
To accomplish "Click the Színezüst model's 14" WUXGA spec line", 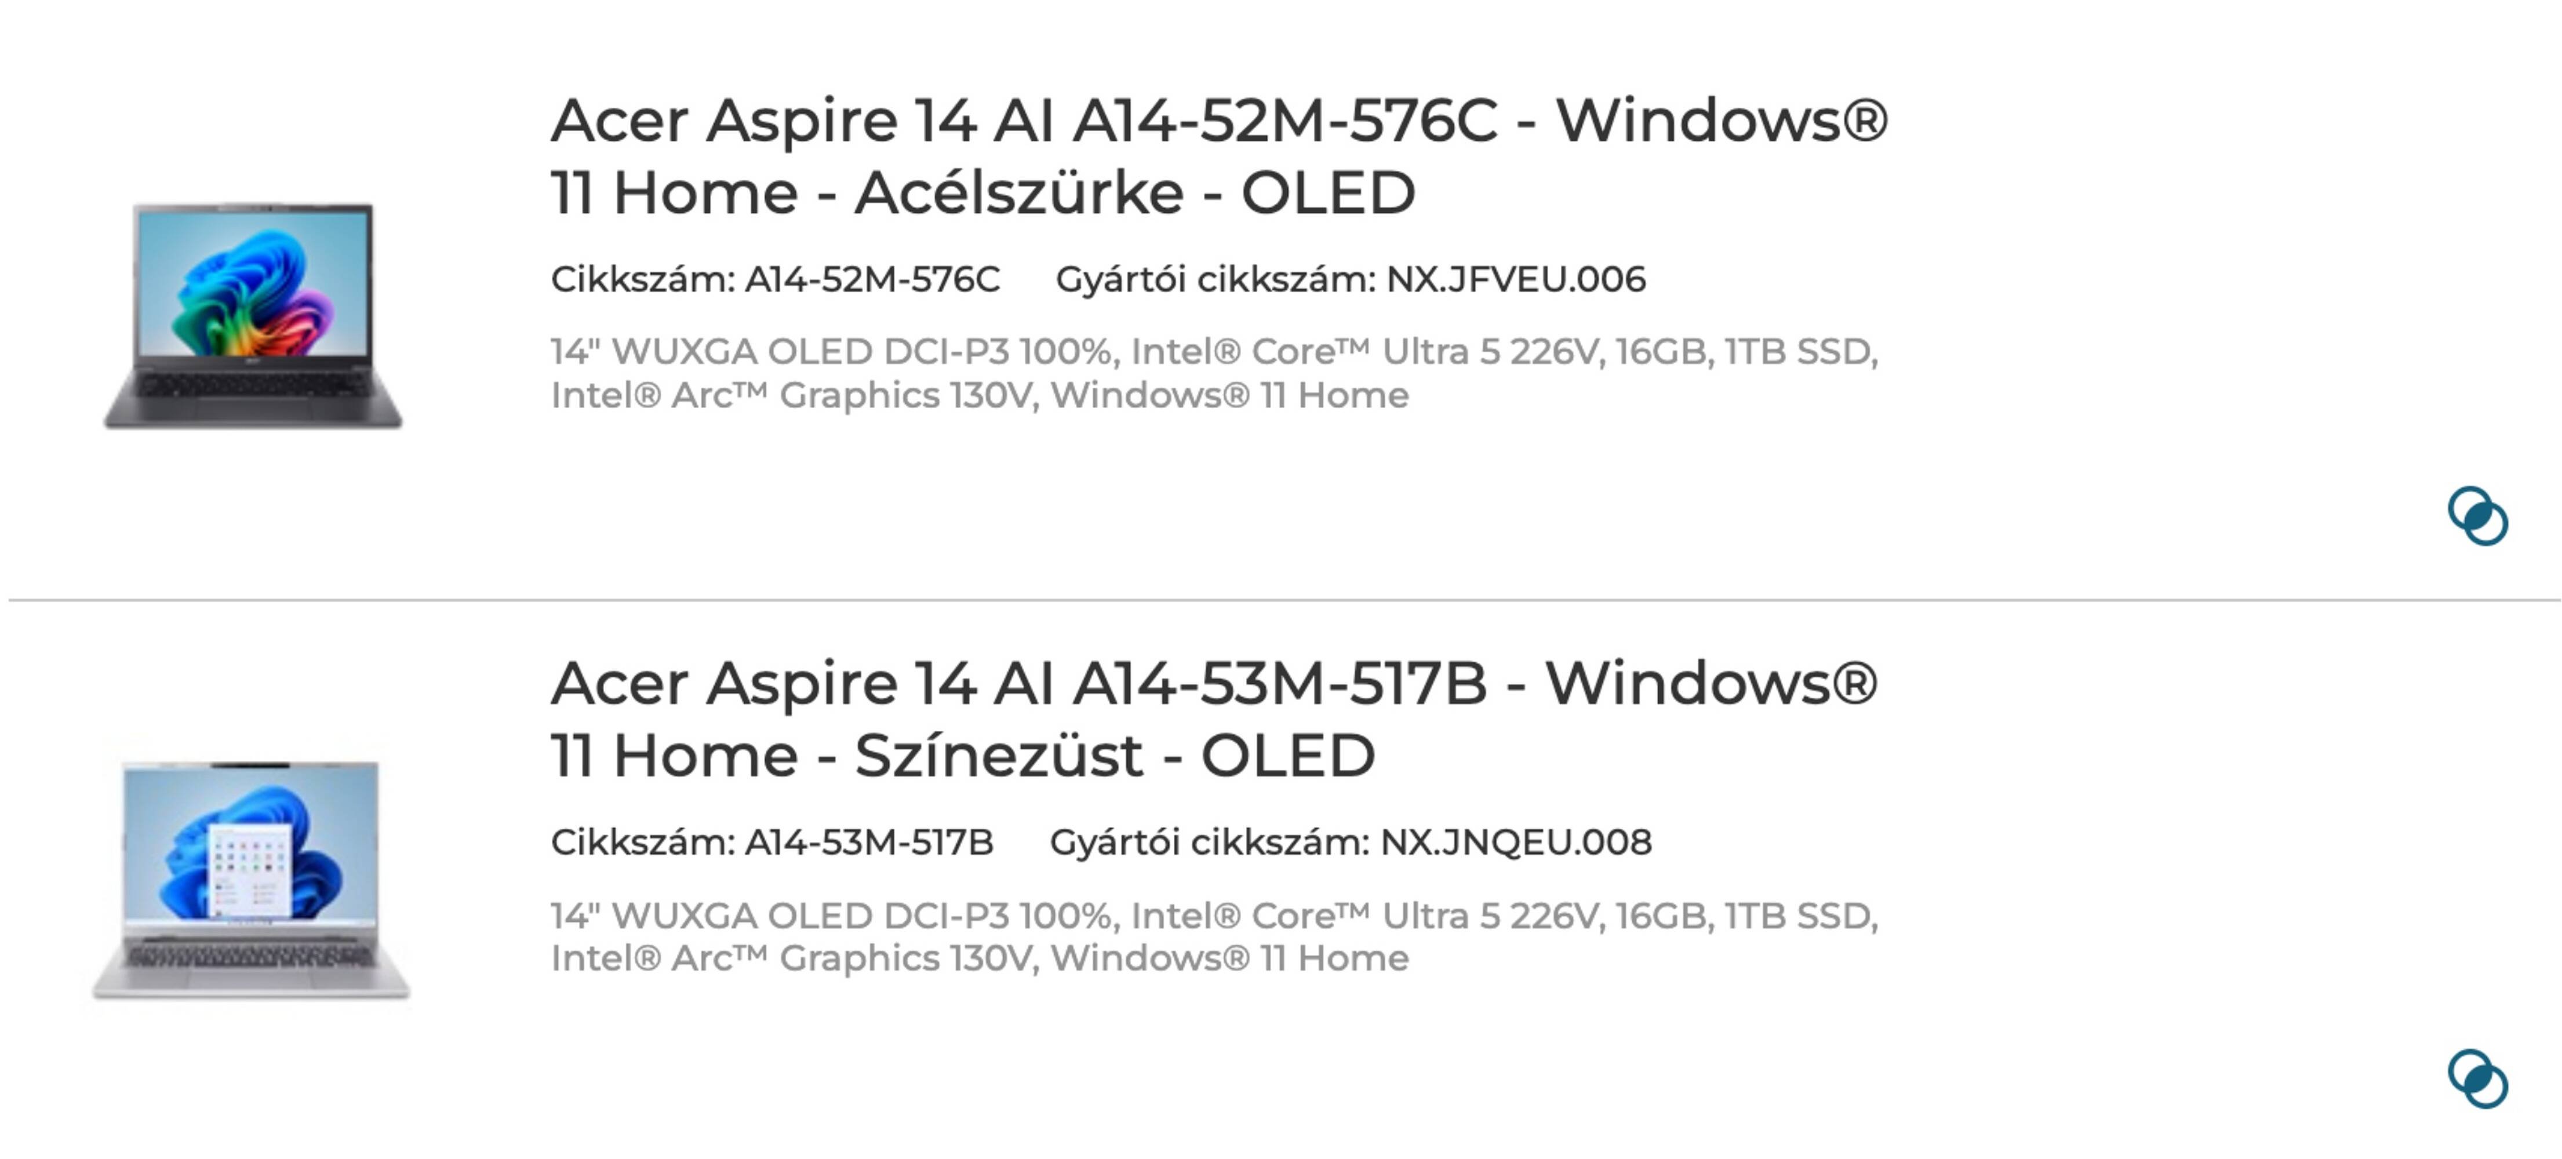I will point(1213,916).
